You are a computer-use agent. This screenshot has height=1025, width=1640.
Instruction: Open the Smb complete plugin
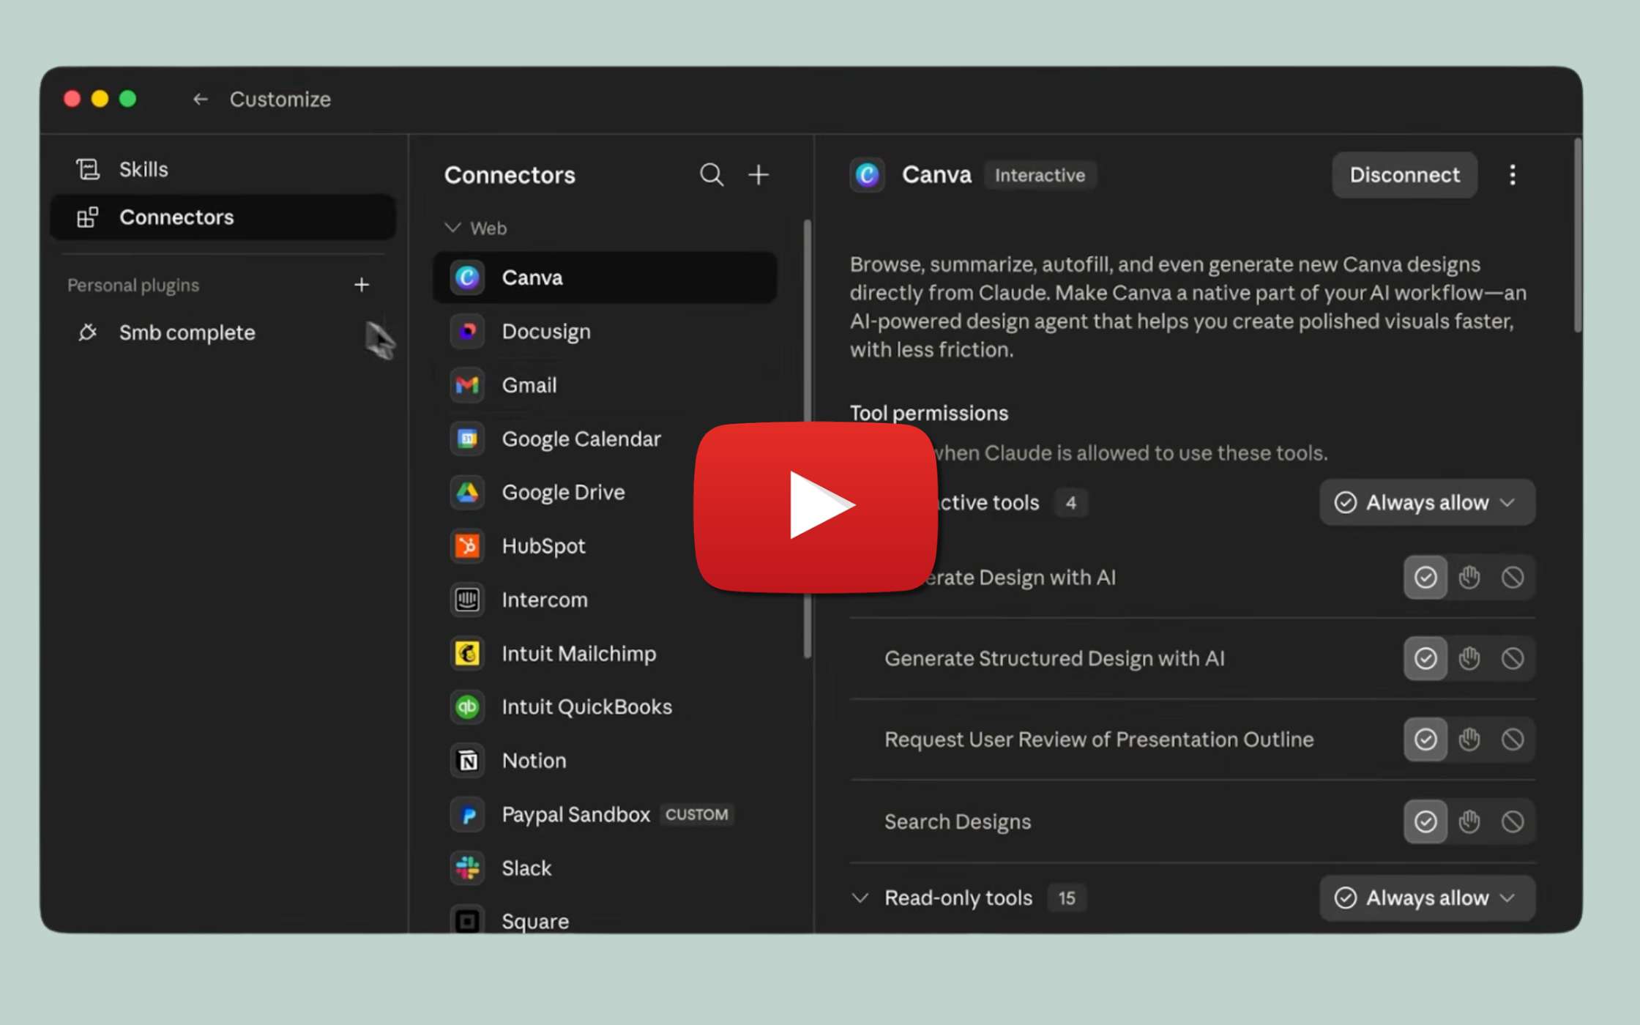223,332
